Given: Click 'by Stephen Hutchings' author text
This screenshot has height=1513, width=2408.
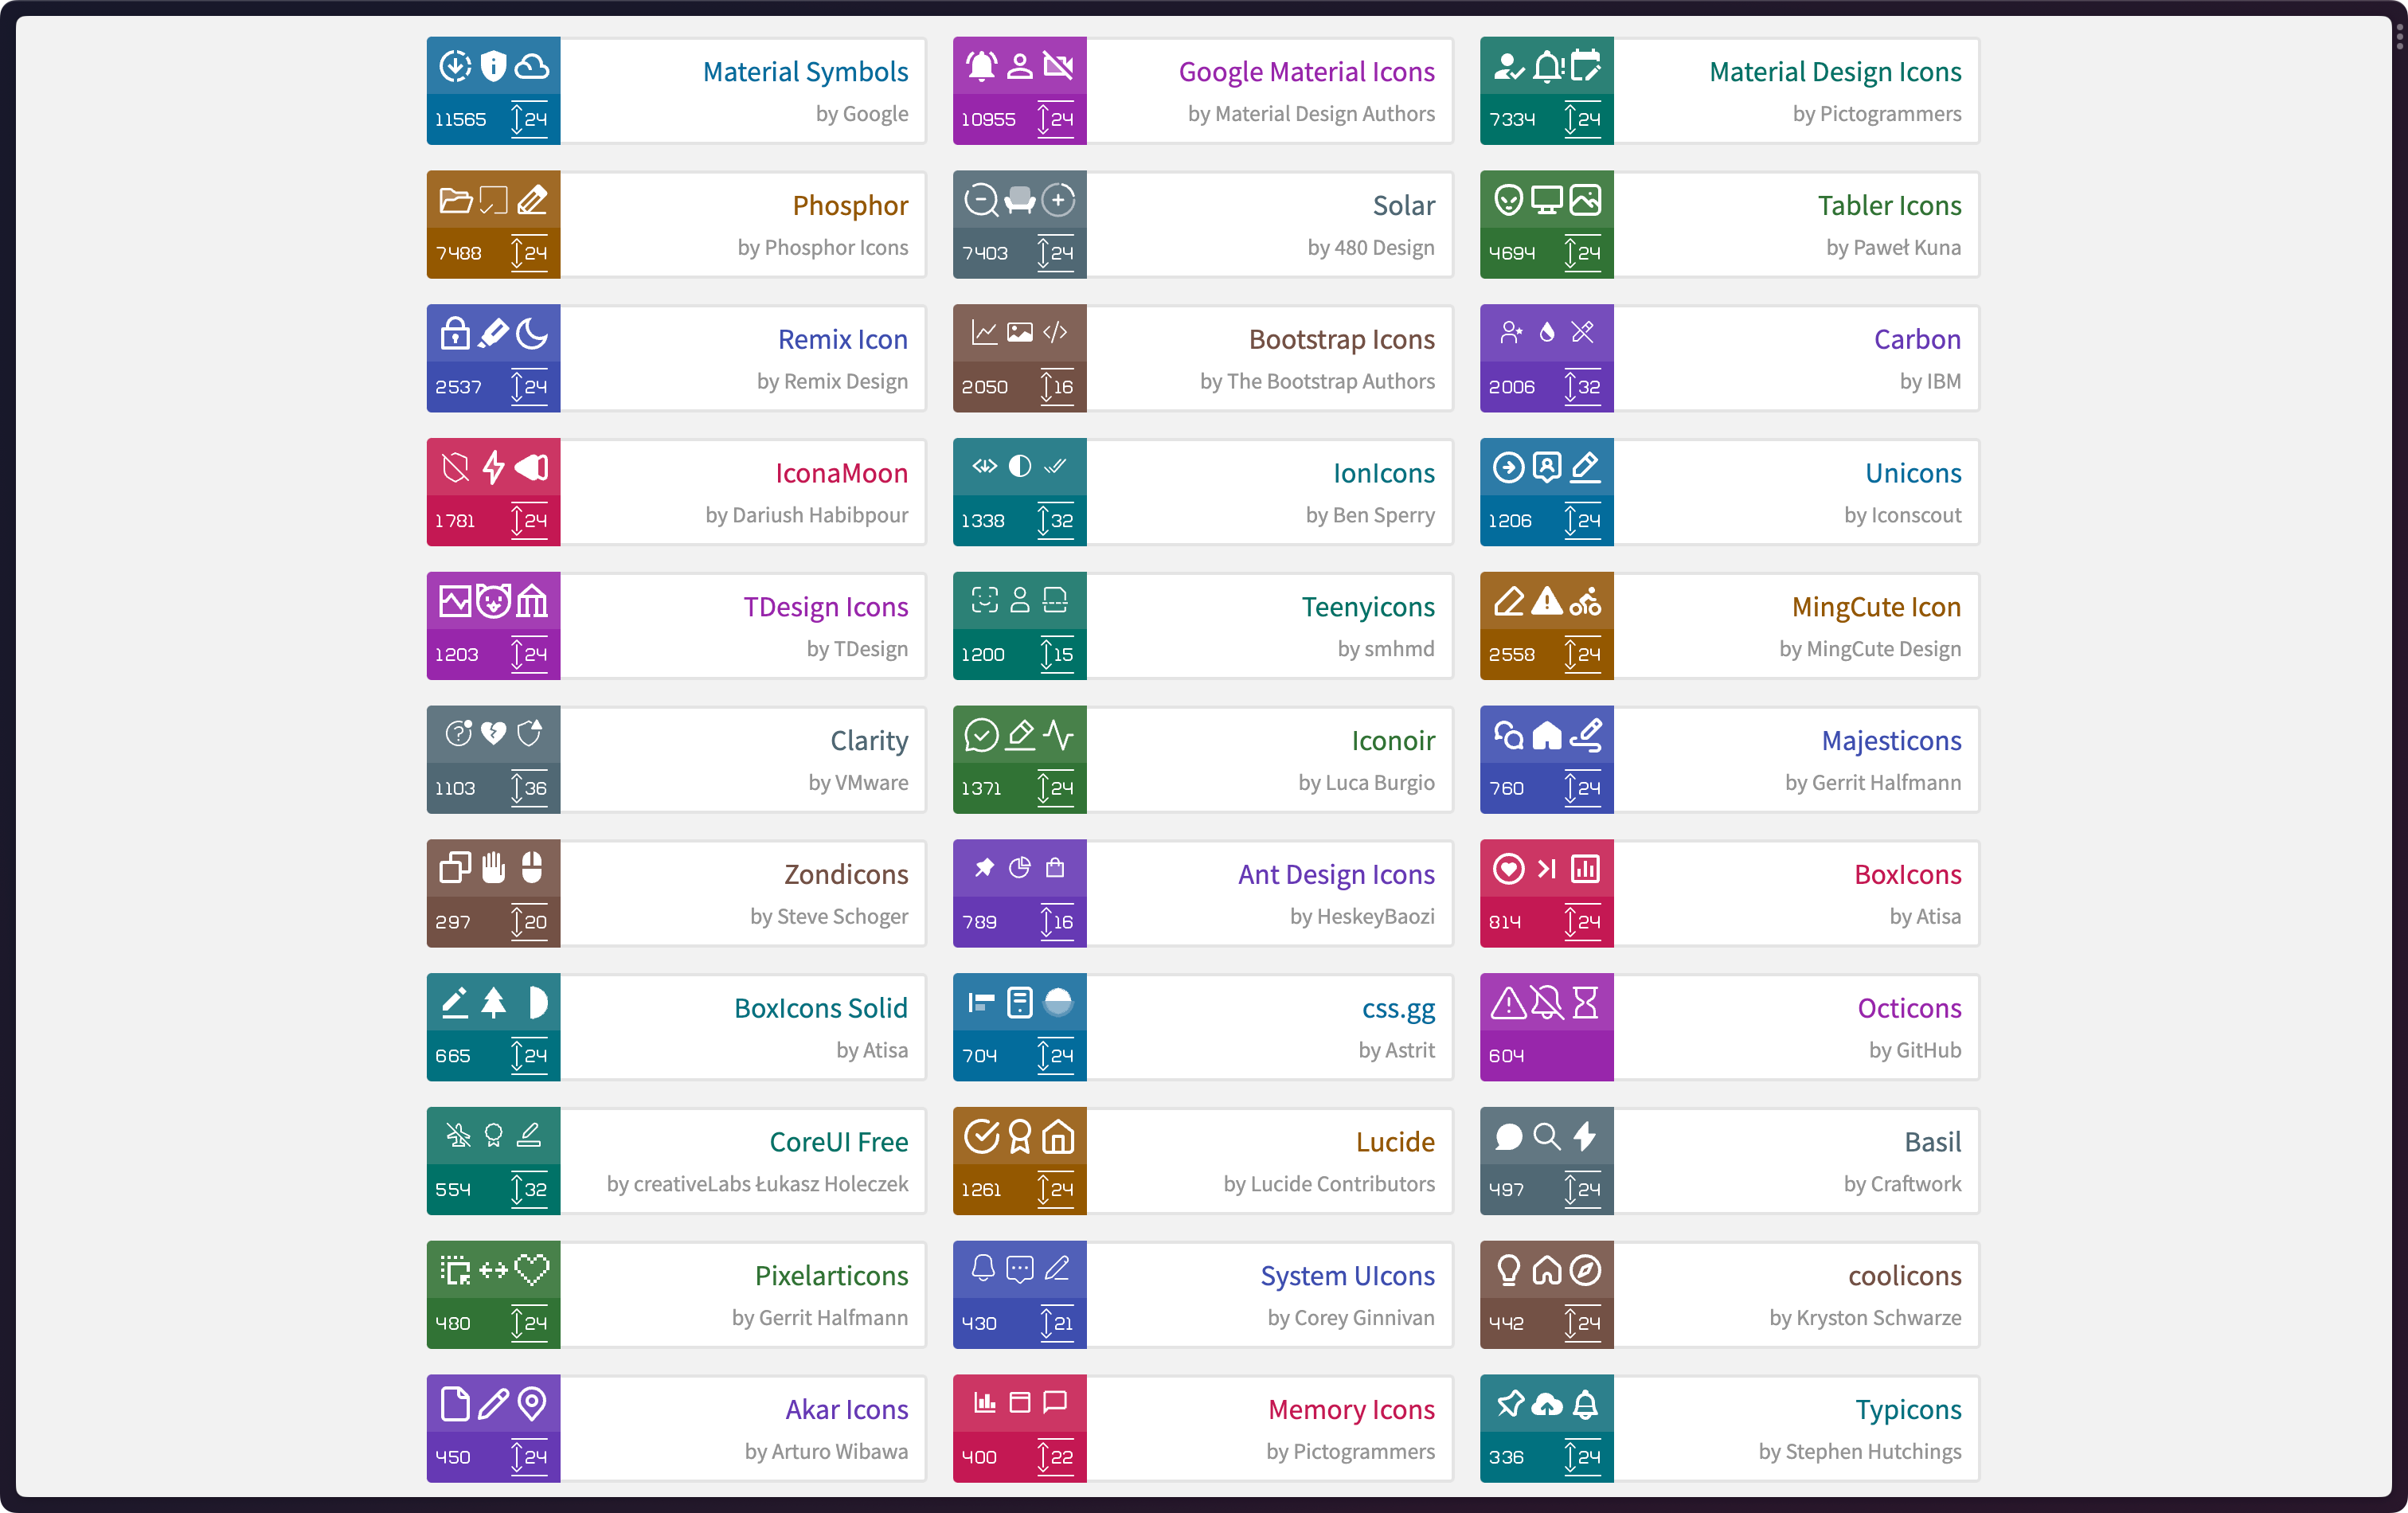Looking at the screenshot, I should (x=1859, y=1452).
